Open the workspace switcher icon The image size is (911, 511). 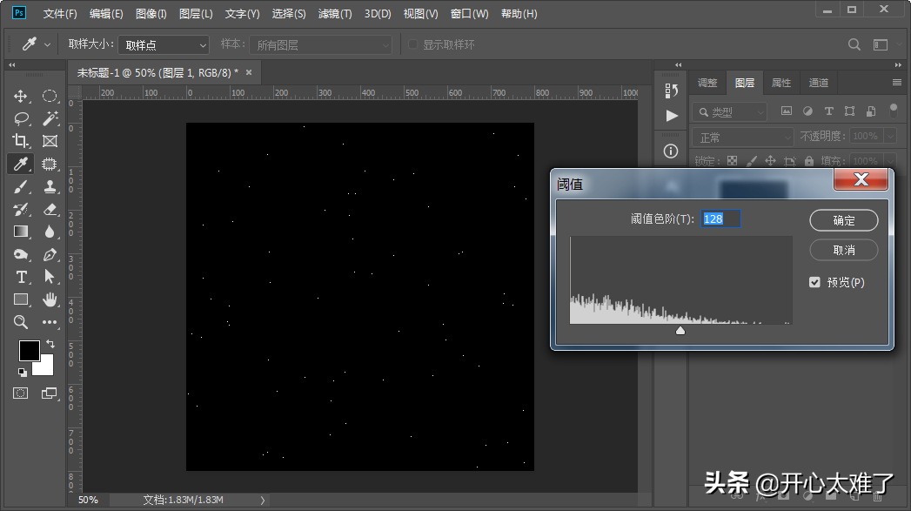(x=881, y=44)
